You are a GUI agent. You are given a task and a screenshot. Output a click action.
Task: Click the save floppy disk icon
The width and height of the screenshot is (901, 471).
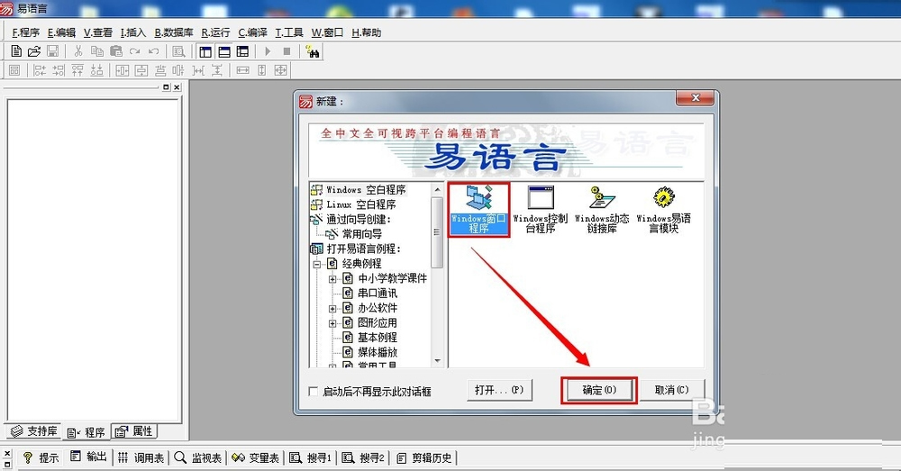coord(52,51)
